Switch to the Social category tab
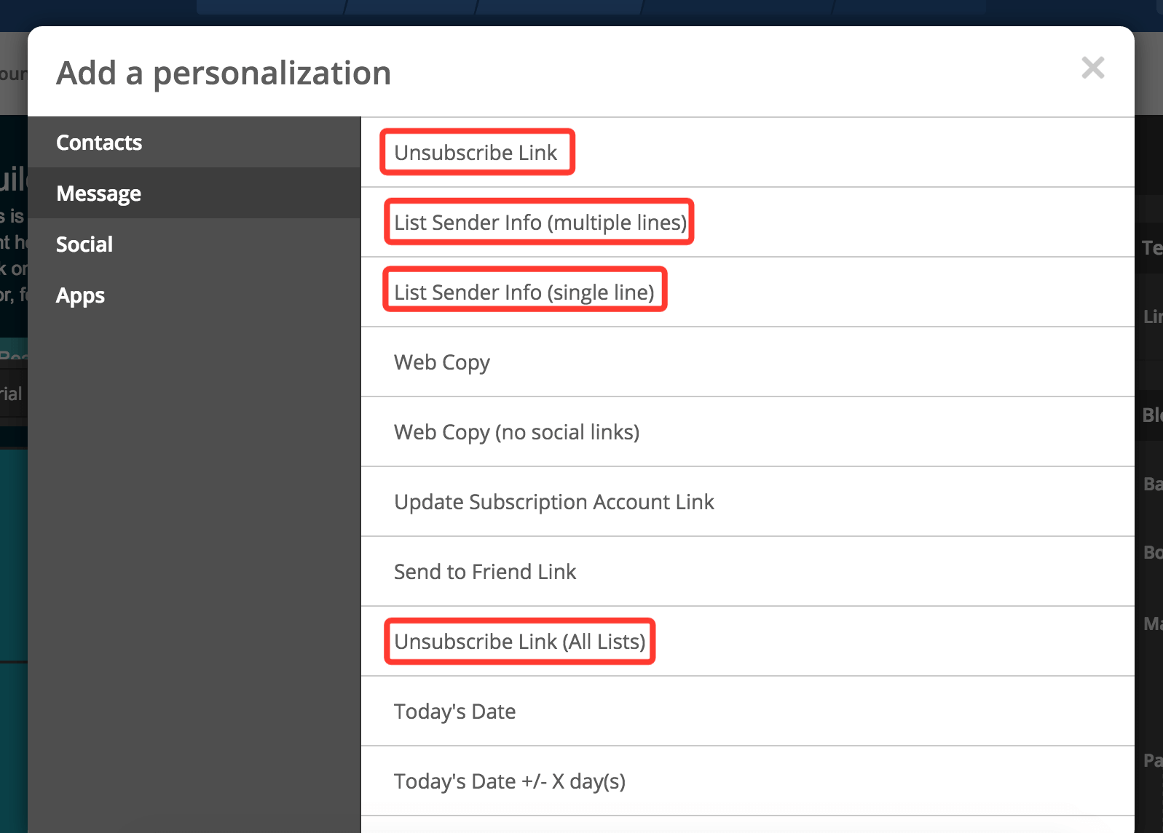This screenshot has width=1163, height=833. [84, 244]
